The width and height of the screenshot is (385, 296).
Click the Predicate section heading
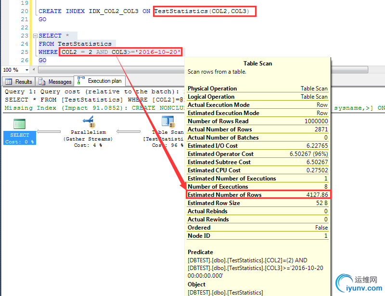click(200, 252)
